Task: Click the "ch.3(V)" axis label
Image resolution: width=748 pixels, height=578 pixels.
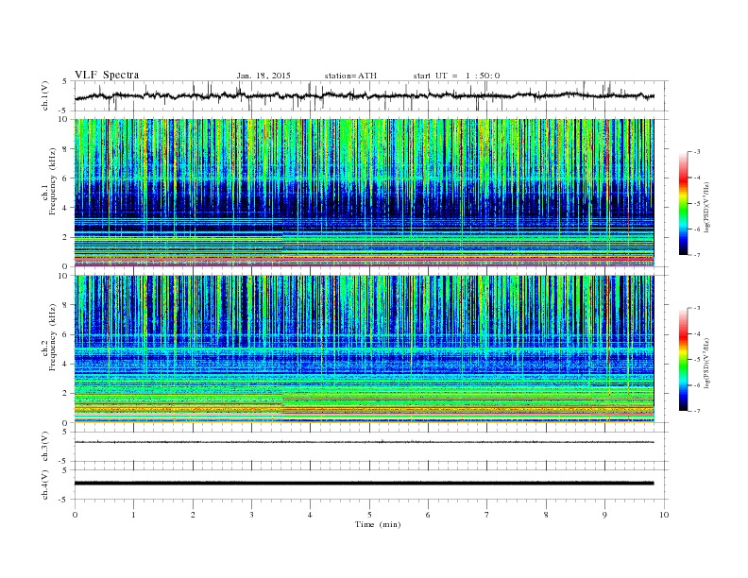Action: (x=45, y=447)
